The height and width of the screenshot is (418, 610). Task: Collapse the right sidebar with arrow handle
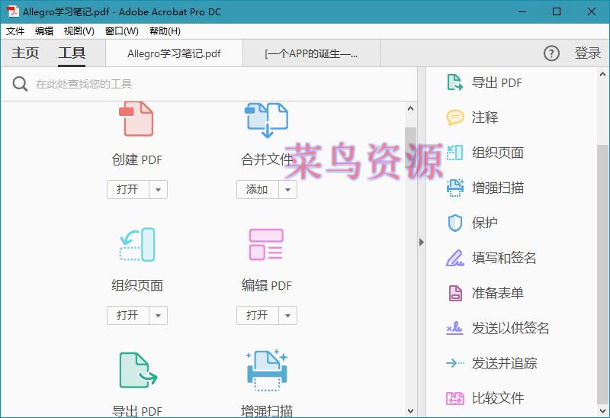point(421,243)
